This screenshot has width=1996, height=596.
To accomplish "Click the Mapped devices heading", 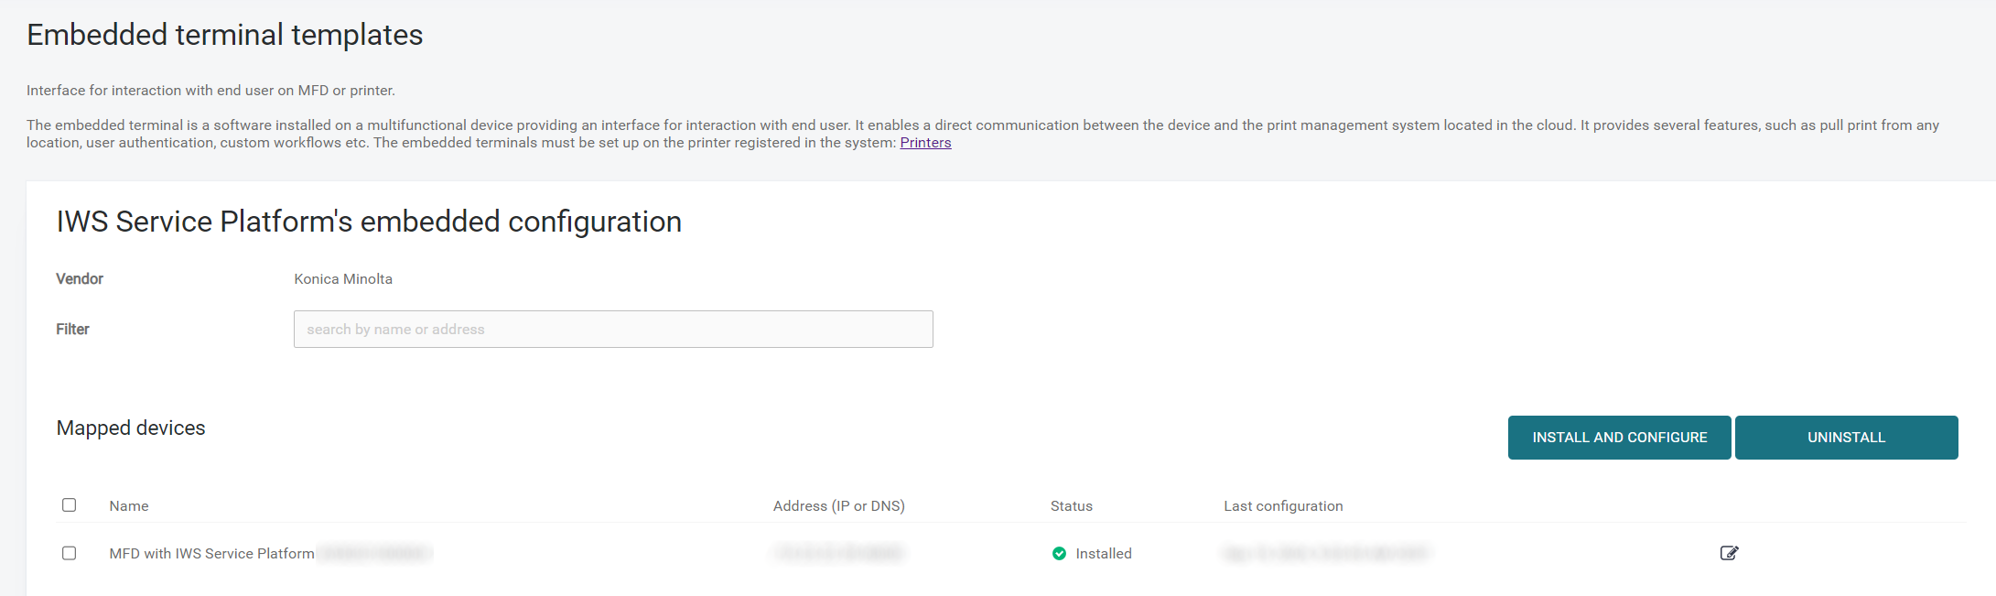I will [x=131, y=428].
